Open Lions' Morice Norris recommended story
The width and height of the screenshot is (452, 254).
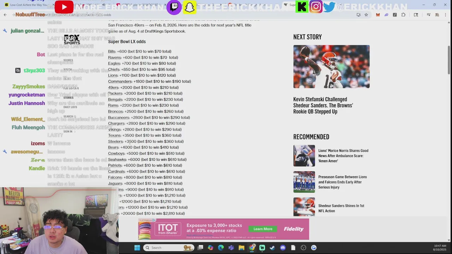coord(343,156)
